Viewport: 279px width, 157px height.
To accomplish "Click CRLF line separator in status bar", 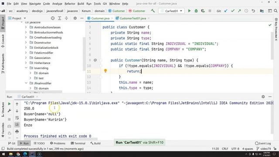I will [x=225, y=149].
